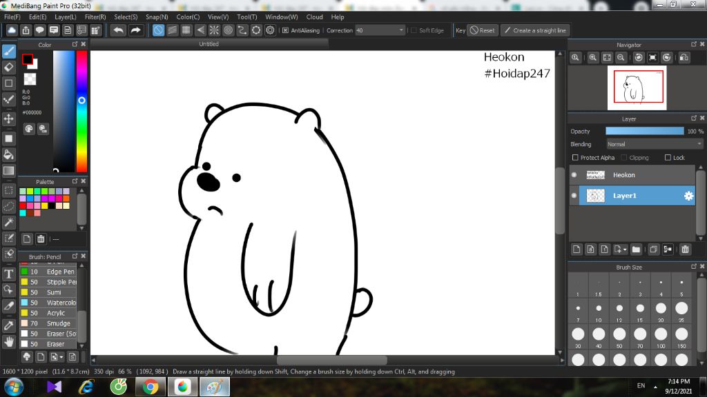Select the Hand tool
707x397 pixels.
click(8, 342)
